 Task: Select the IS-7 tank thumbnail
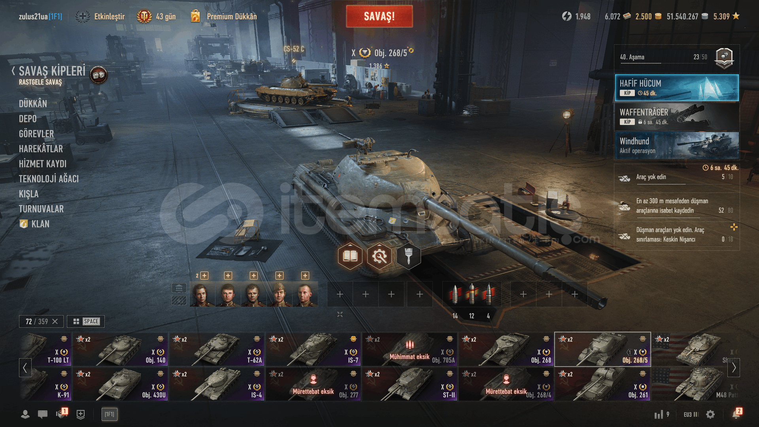pyautogui.click(x=313, y=349)
